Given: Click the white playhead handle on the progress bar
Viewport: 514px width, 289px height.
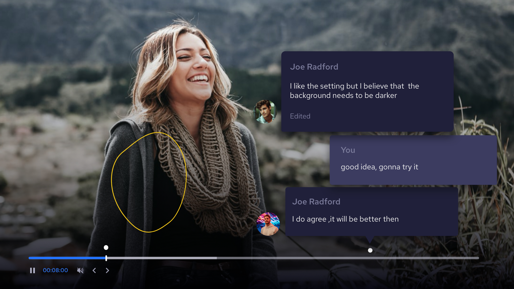Looking at the screenshot, I should 106,258.
